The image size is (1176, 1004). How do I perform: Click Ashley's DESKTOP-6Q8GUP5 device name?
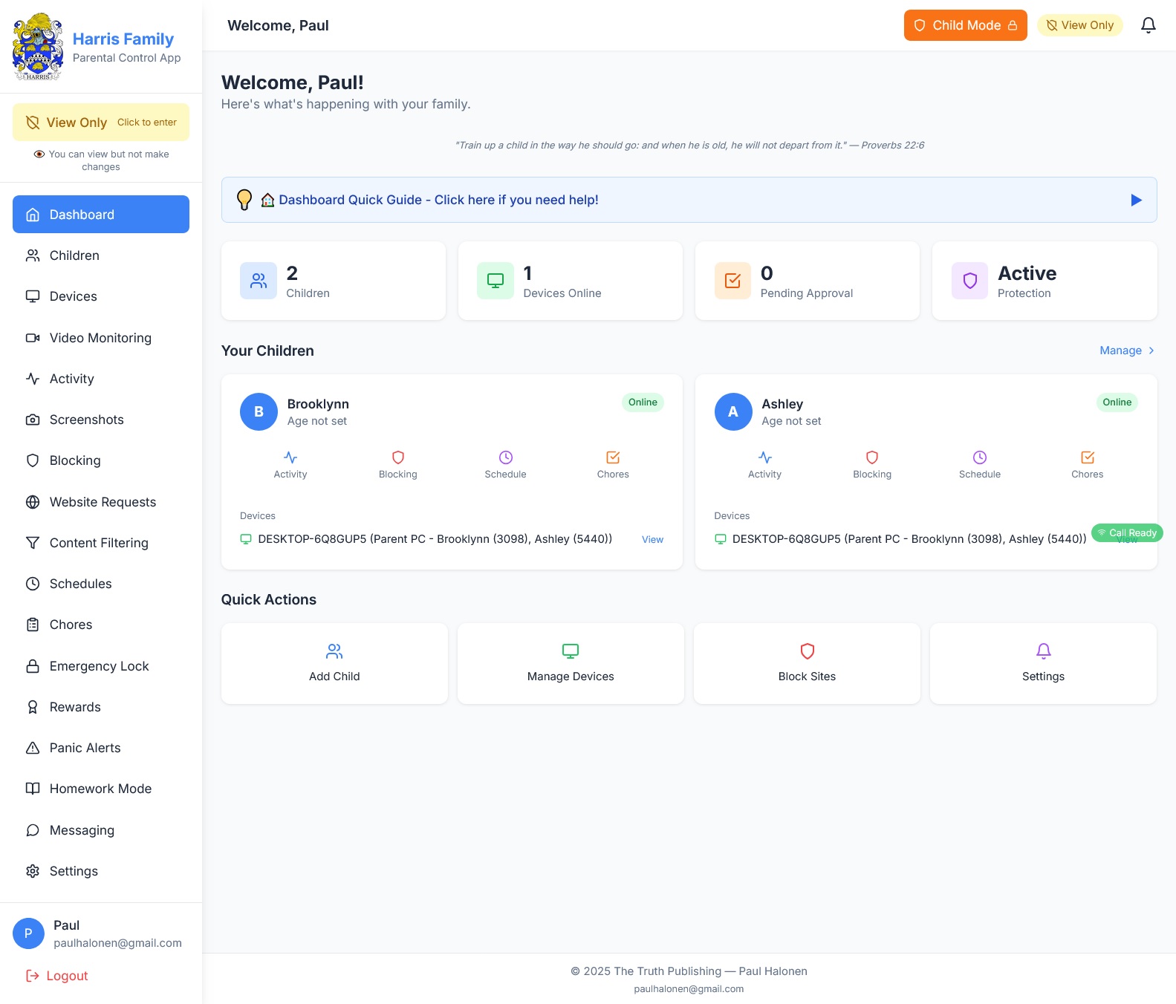click(x=909, y=539)
